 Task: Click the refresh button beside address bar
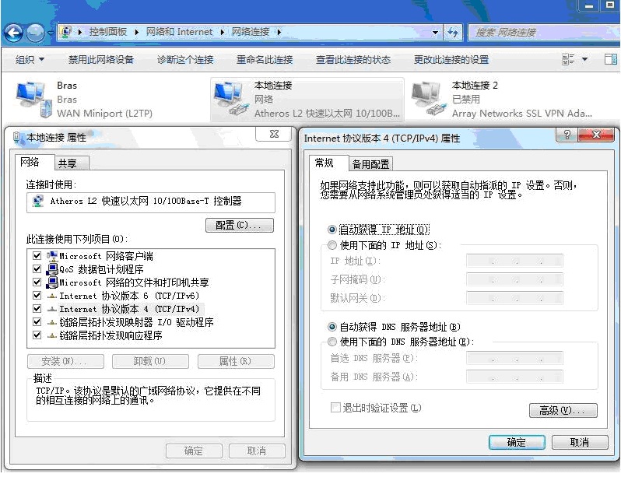coord(453,33)
